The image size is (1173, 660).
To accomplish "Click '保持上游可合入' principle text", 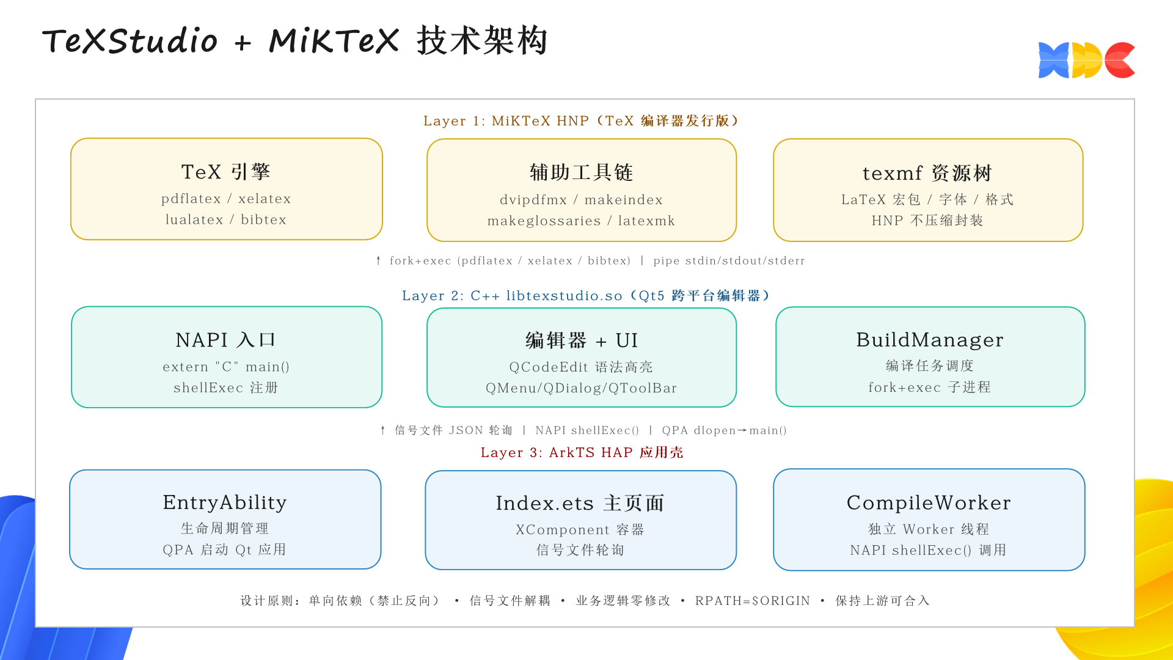I will (883, 601).
